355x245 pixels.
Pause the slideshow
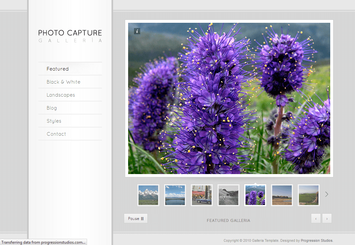pos(136,219)
